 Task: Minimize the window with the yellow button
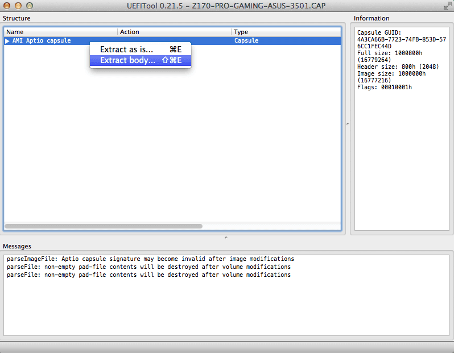(x=18, y=6)
